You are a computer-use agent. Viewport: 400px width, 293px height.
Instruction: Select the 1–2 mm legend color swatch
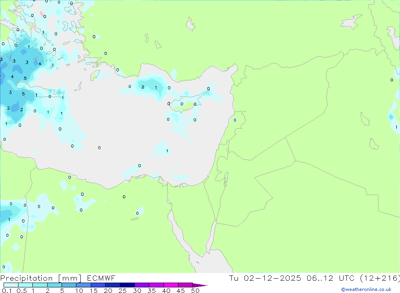pos(40,285)
